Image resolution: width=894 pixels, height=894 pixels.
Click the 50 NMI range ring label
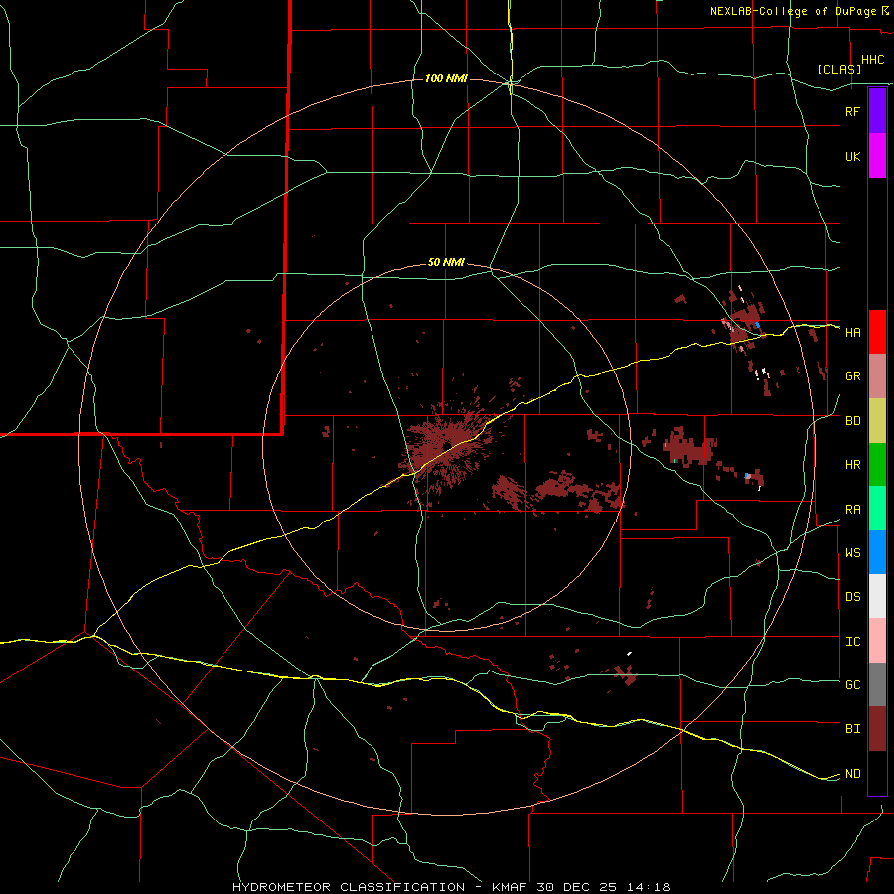point(446,263)
